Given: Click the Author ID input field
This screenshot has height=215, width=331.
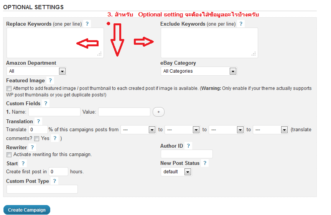Looking at the screenshot, I should (187, 154).
